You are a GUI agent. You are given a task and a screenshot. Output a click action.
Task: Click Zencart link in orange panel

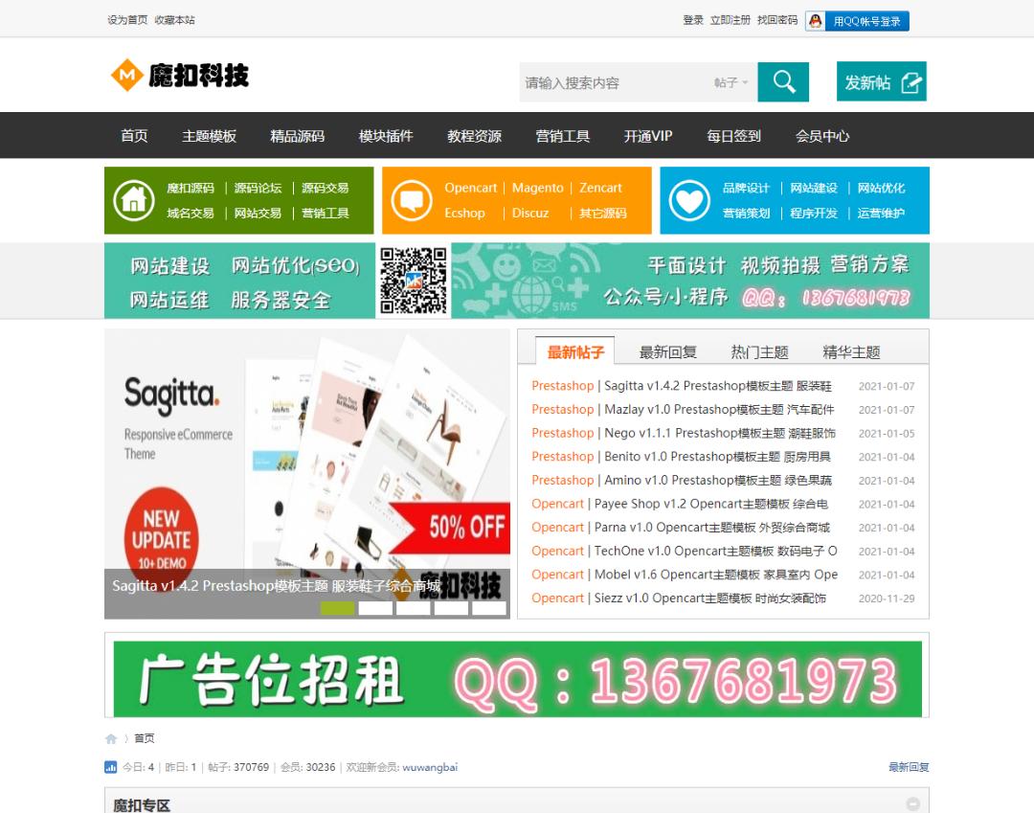(600, 188)
